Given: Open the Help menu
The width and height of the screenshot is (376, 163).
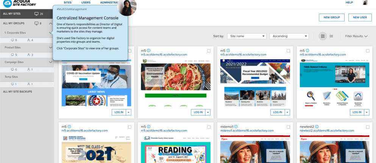Looking at the screenshot, I should click(349, 3).
